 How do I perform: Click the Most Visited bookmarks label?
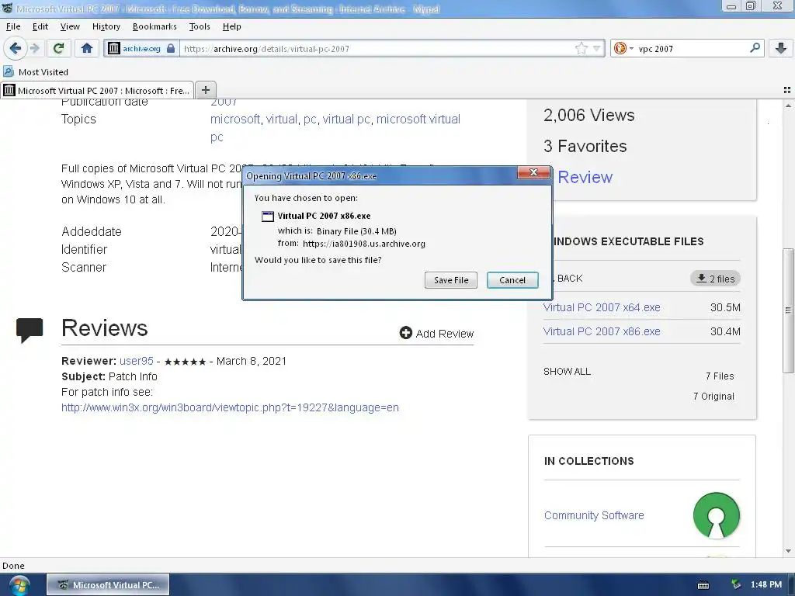coord(43,72)
